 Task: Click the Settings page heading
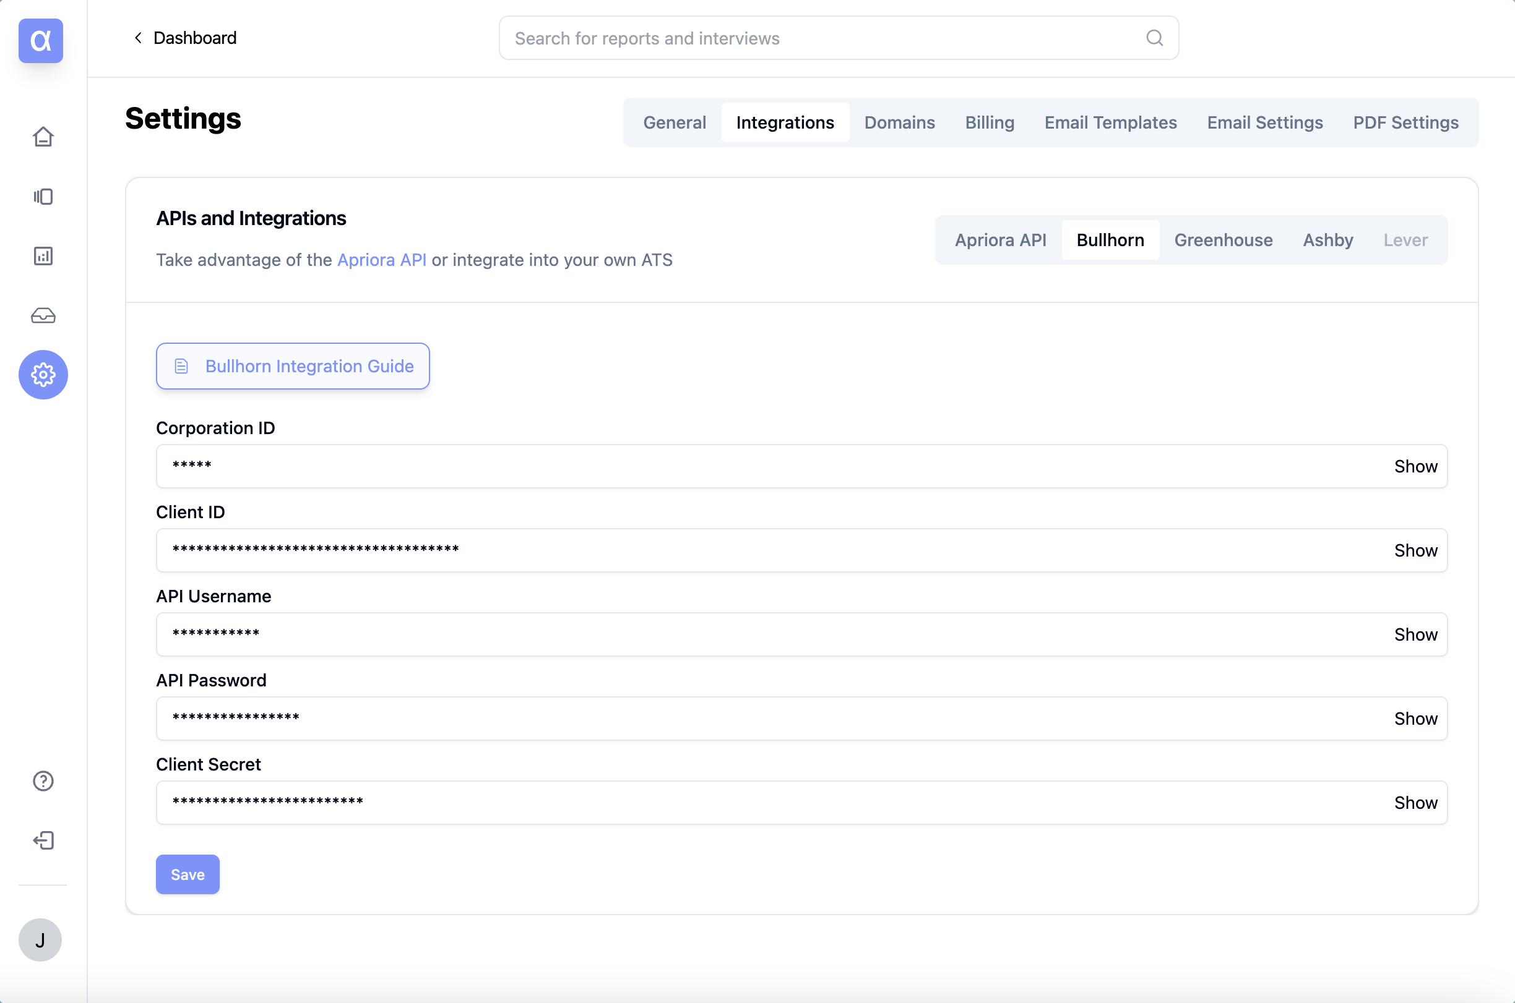coord(183,119)
